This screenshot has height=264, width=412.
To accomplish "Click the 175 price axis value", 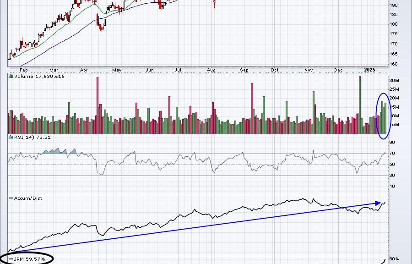I will tap(394, 34).
